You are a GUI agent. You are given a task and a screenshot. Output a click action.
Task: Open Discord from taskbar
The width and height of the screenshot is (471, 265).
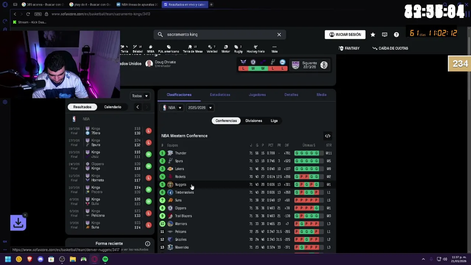coord(40,259)
